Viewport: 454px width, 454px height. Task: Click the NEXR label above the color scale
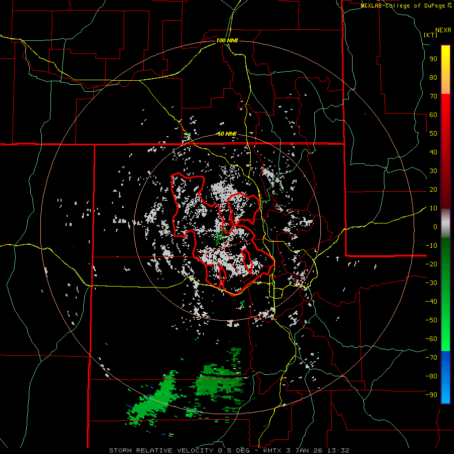[443, 30]
